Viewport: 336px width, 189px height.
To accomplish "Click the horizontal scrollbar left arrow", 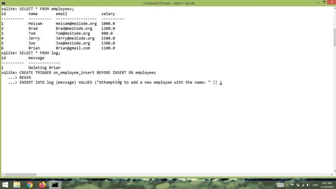I will [x=3, y=175].
